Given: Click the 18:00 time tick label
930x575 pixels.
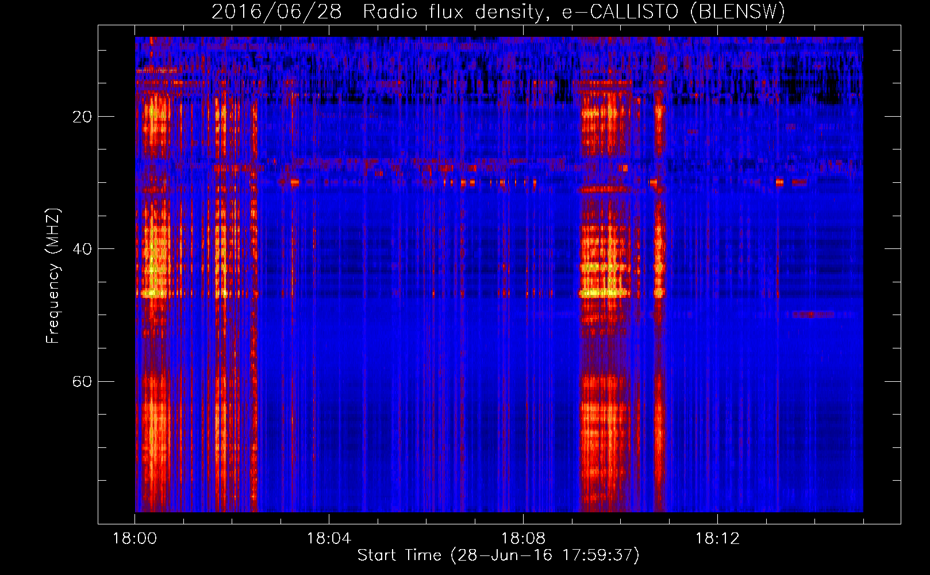Looking at the screenshot, I should 134,539.
